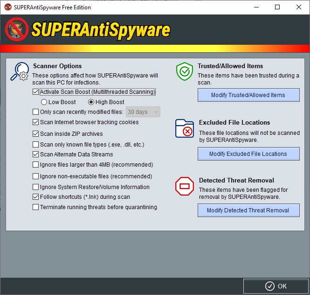Screen dimensions: 310x295
Task: Open Modify Excluded File Locations
Action: 248,154
